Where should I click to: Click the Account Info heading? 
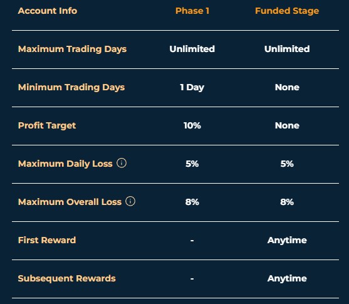(x=48, y=11)
